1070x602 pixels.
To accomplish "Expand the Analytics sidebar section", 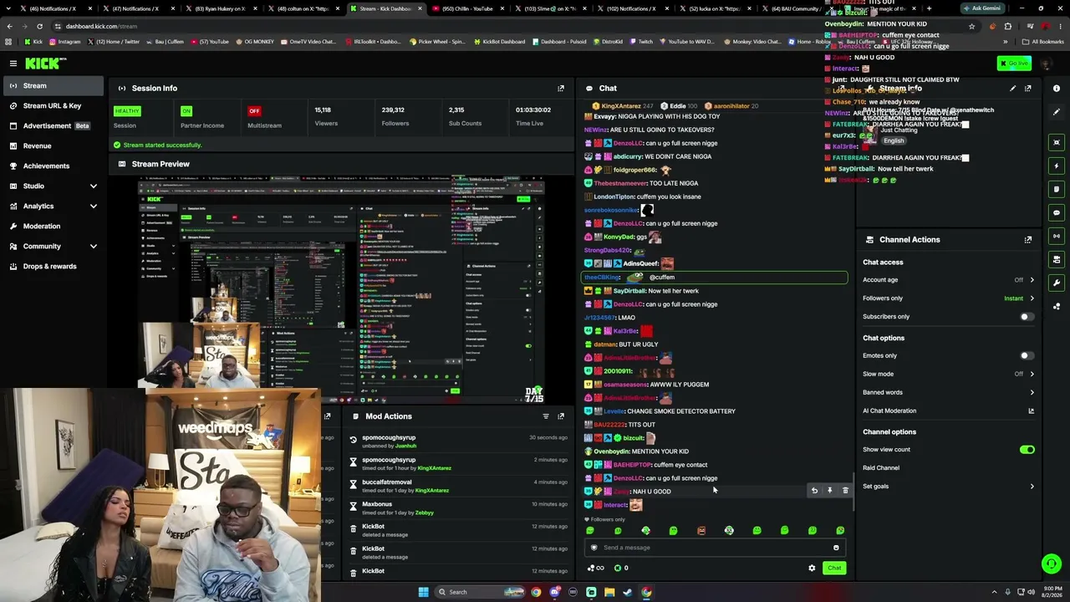I will [x=93, y=206].
